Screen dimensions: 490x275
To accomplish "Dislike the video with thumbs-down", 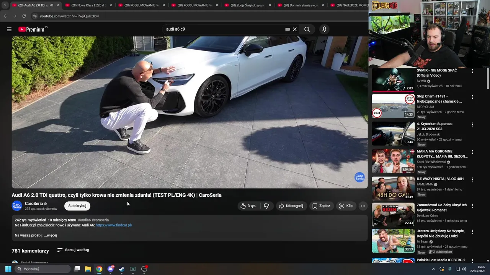I will coord(266,206).
